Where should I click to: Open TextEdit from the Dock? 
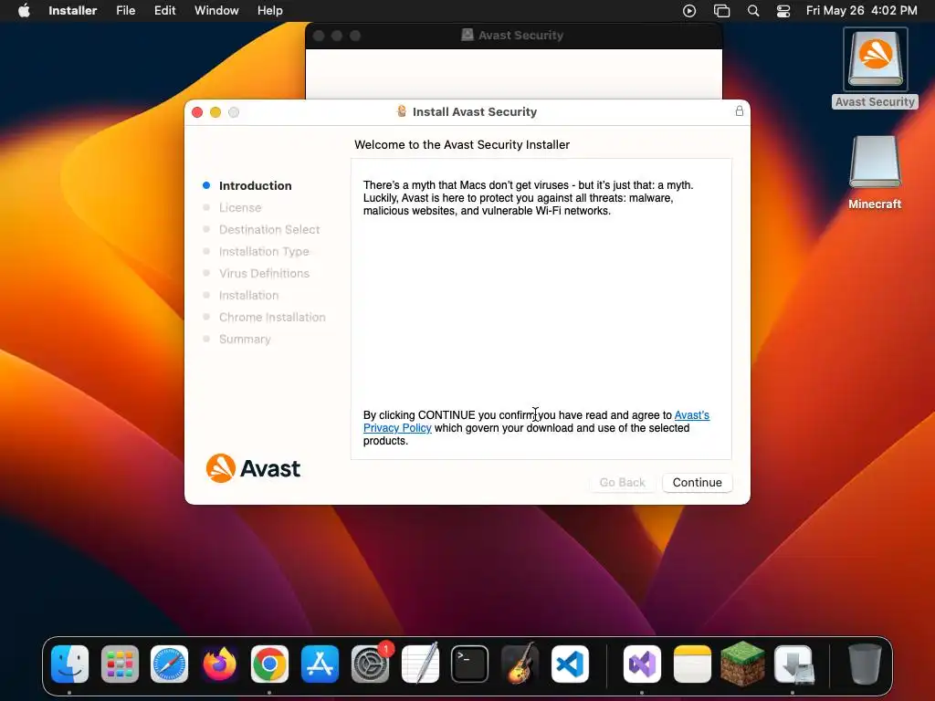tap(420, 664)
